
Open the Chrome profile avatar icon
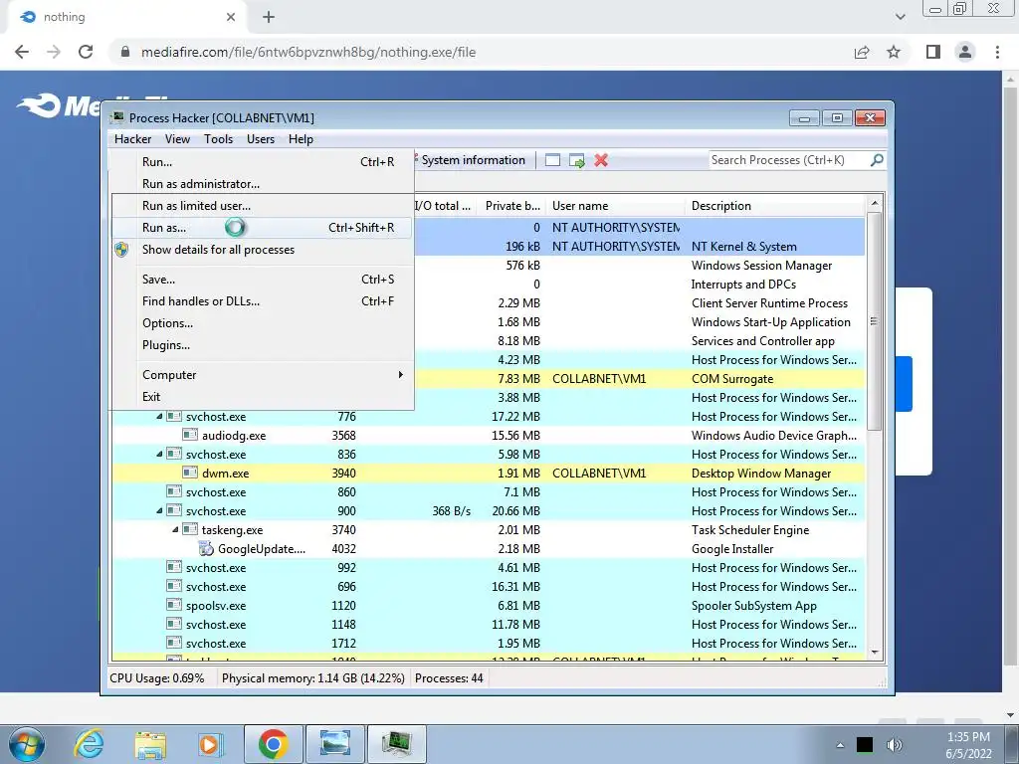tap(965, 52)
